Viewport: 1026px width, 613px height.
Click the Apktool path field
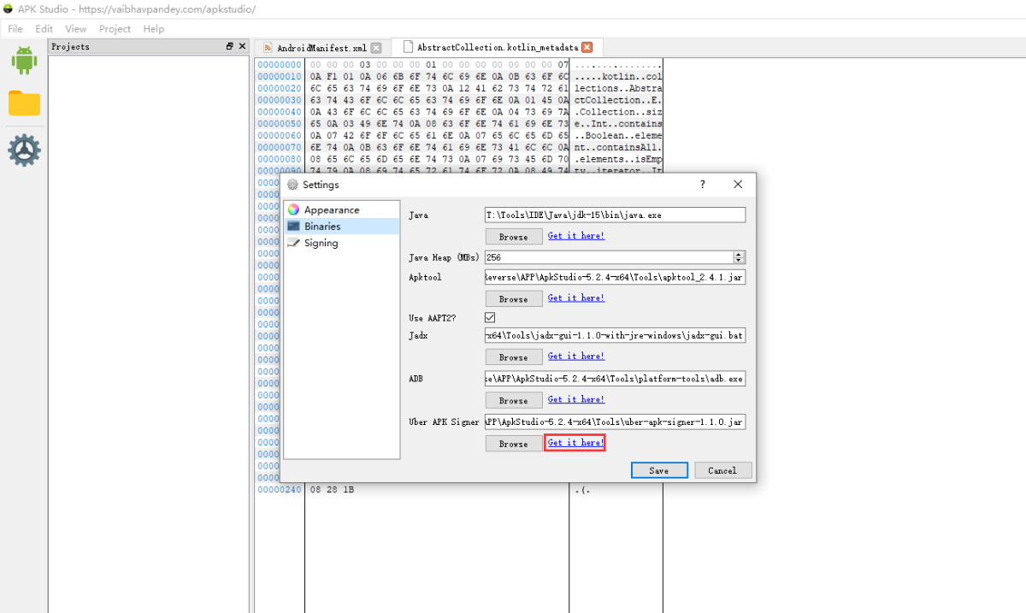click(615, 278)
